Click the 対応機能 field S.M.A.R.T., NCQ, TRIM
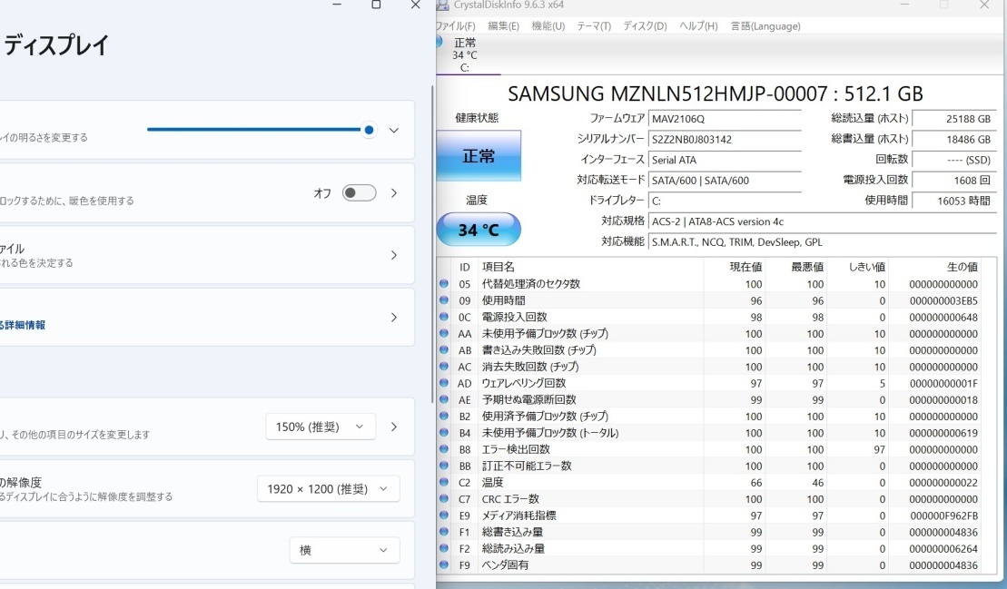Image resolution: width=1007 pixels, height=589 pixels. coord(822,242)
